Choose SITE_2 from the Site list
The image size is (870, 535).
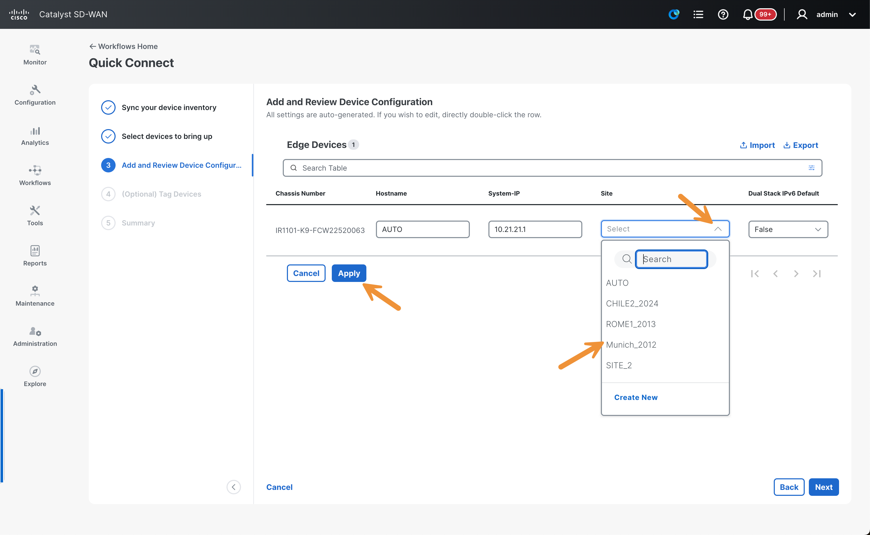click(x=619, y=365)
